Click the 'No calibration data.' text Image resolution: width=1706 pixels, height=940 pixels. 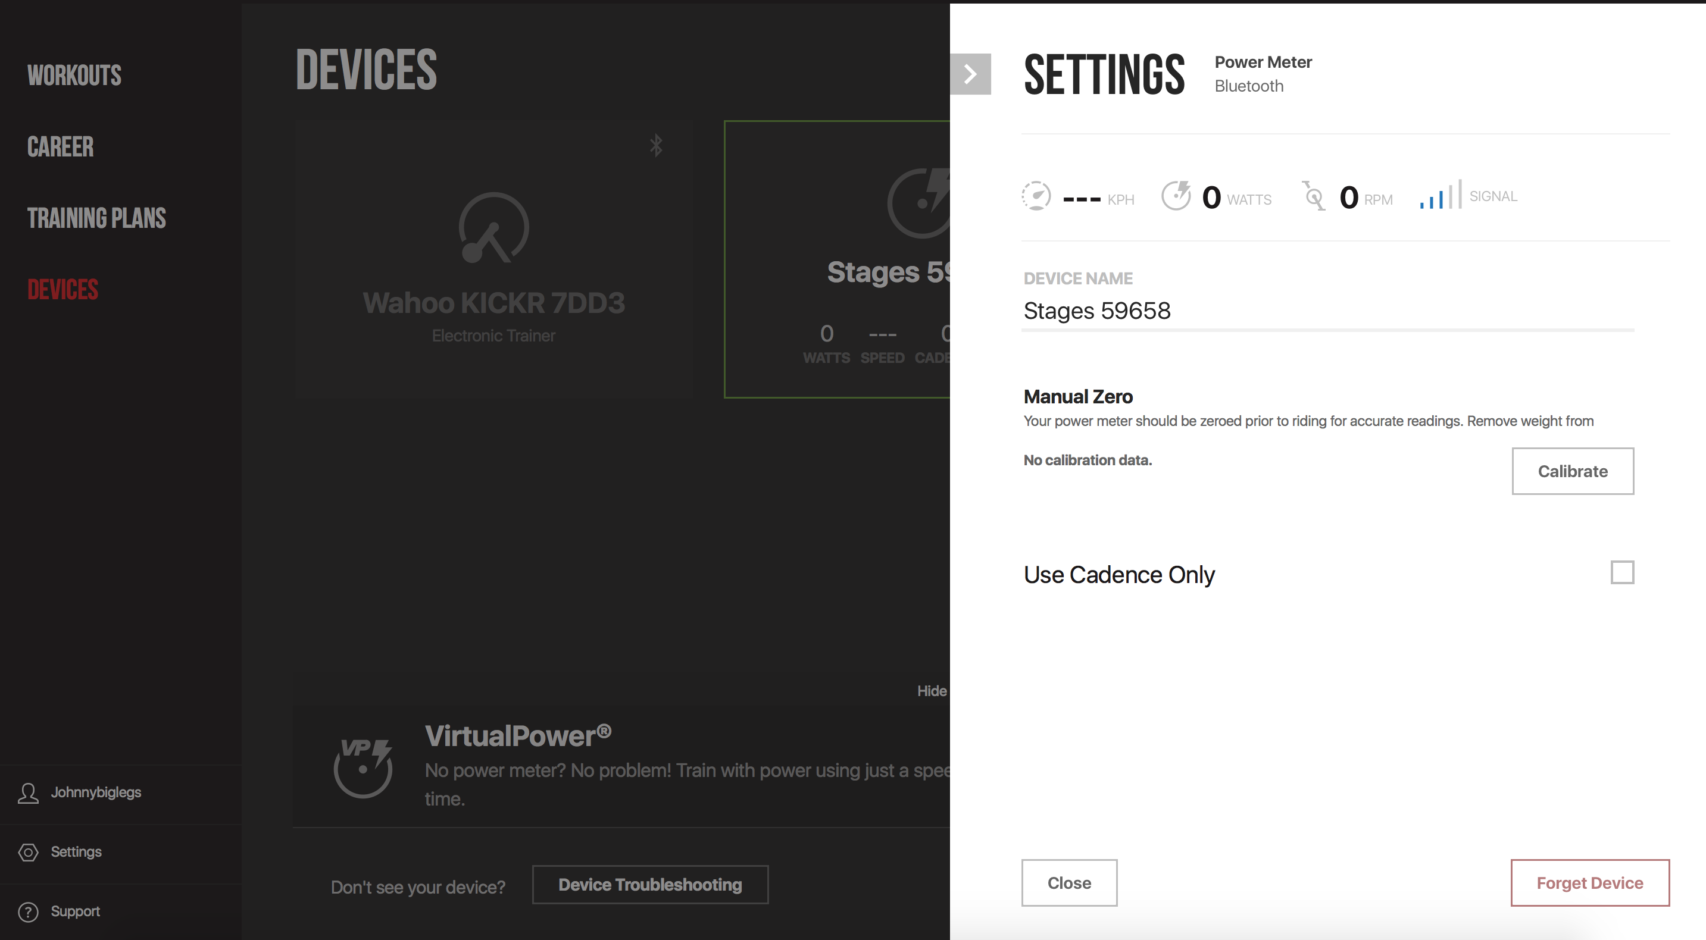click(x=1088, y=460)
